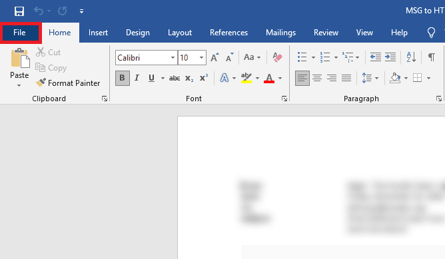445x259 pixels.
Task: Expand the font size dropdown arrow
Action: (x=201, y=57)
